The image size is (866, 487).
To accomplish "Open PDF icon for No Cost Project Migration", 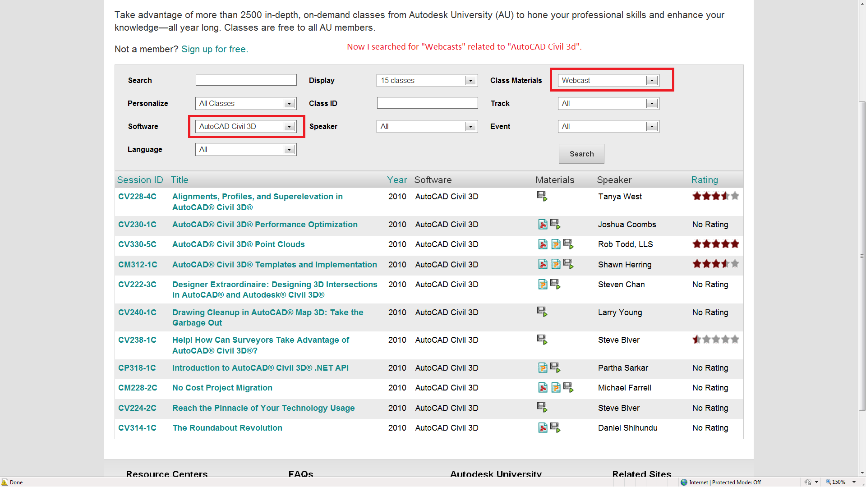I will click(x=543, y=388).
